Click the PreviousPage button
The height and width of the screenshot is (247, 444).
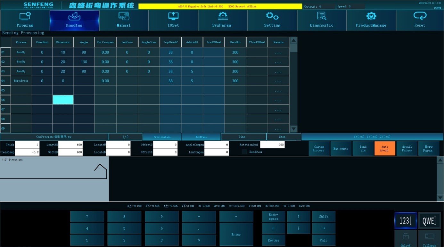coord(162,137)
